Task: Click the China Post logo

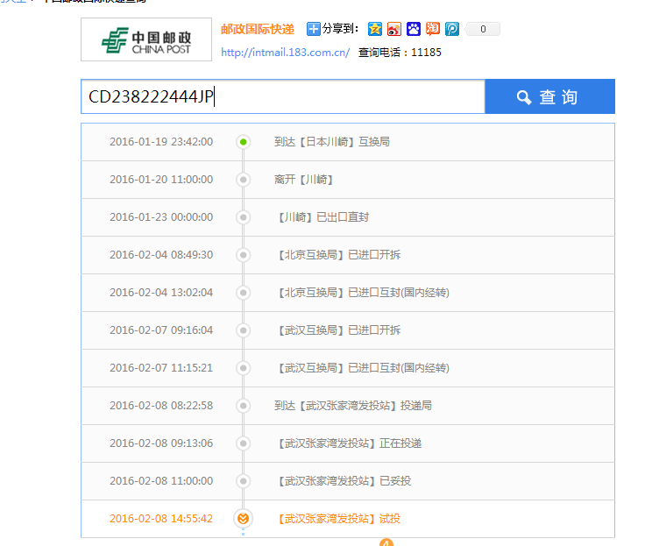Action: click(146, 39)
